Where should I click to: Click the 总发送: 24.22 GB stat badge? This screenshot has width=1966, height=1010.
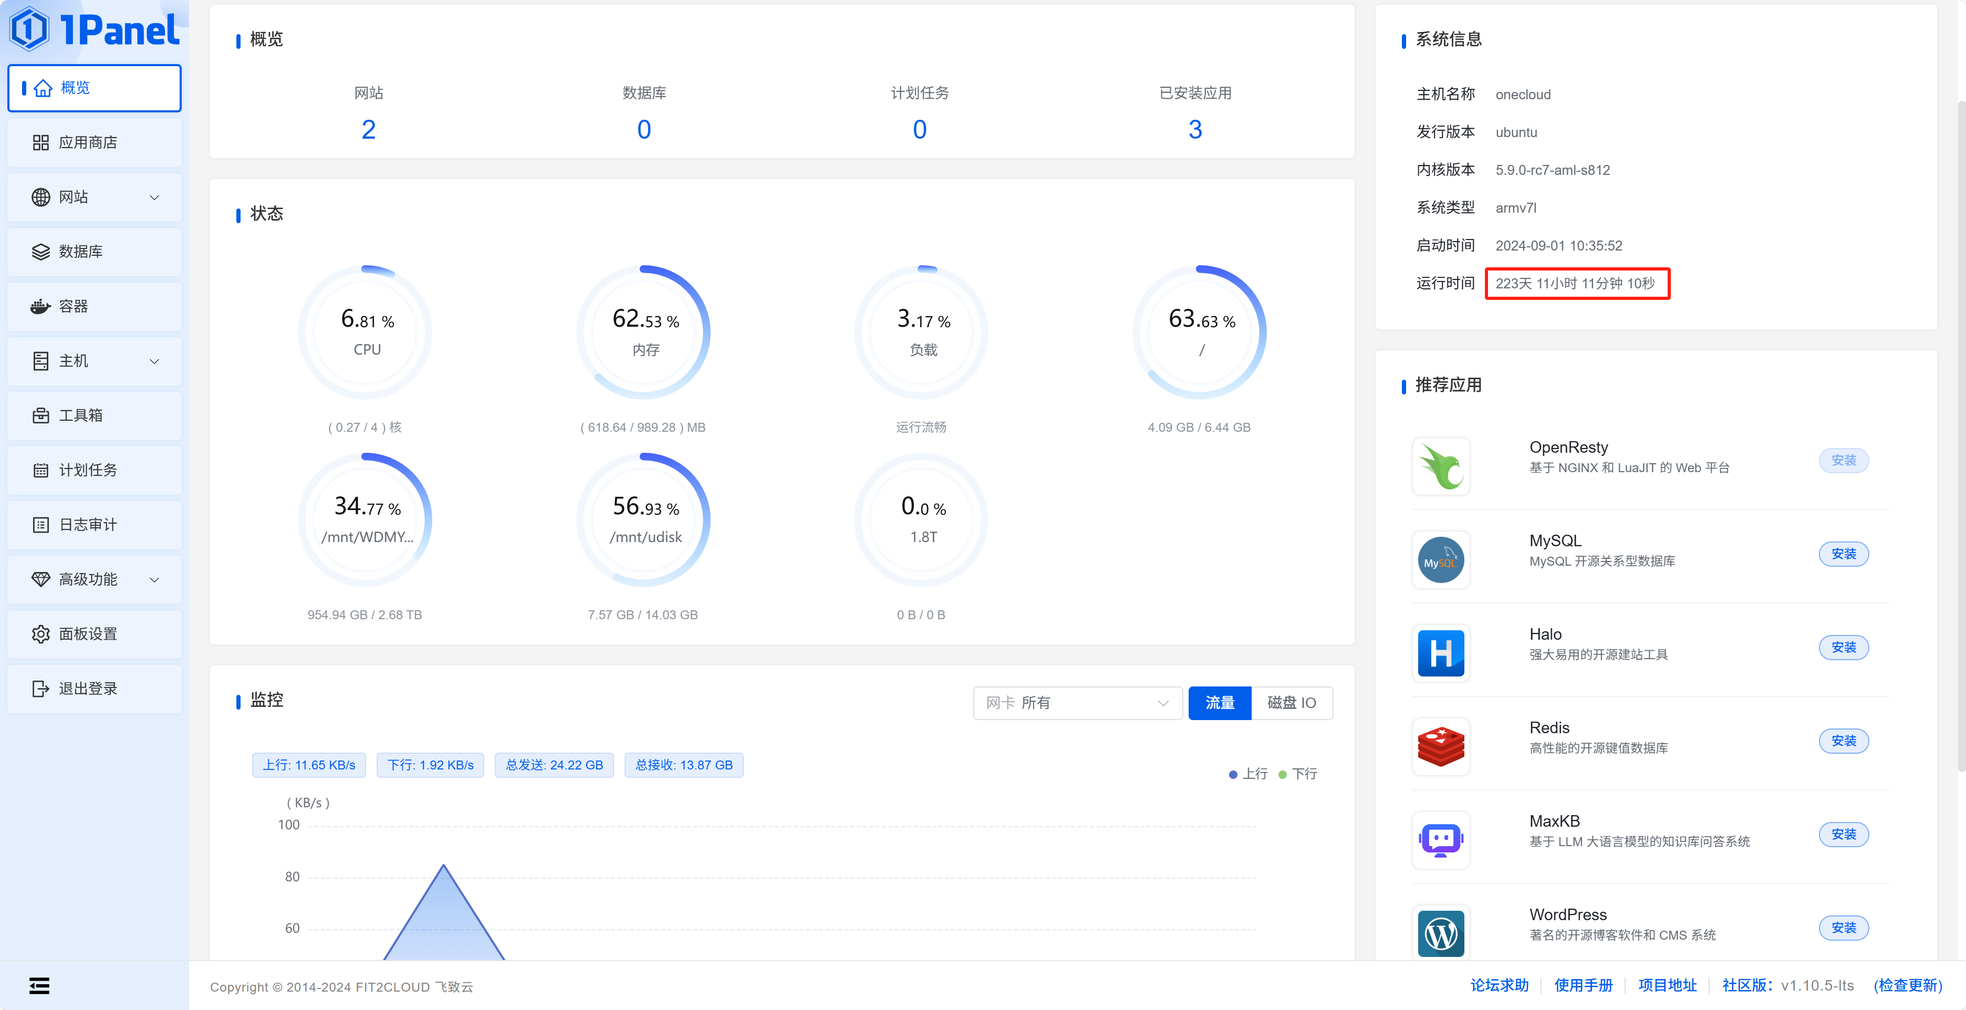554,765
